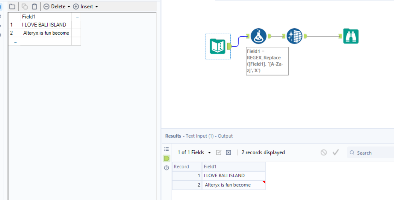Open the help icon in the Results pane
This screenshot has height=200, width=394.
(166, 168)
